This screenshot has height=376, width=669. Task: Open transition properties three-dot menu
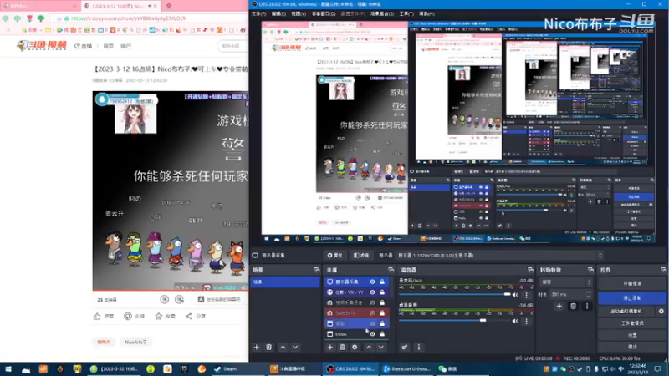(587, 306)
